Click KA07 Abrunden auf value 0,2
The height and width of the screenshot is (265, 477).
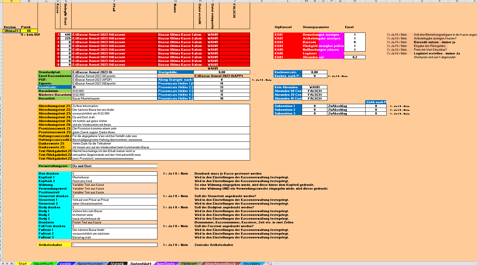click(355, 57)
